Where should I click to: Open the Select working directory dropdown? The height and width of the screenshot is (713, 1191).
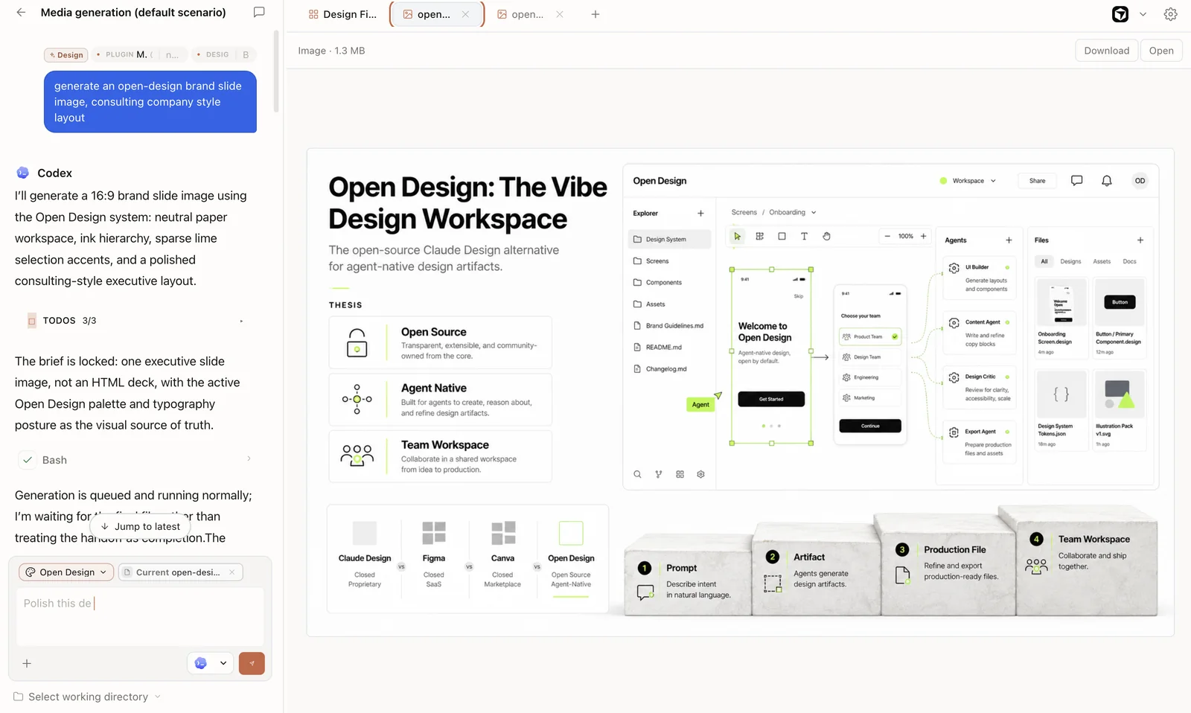coord(87,697)
